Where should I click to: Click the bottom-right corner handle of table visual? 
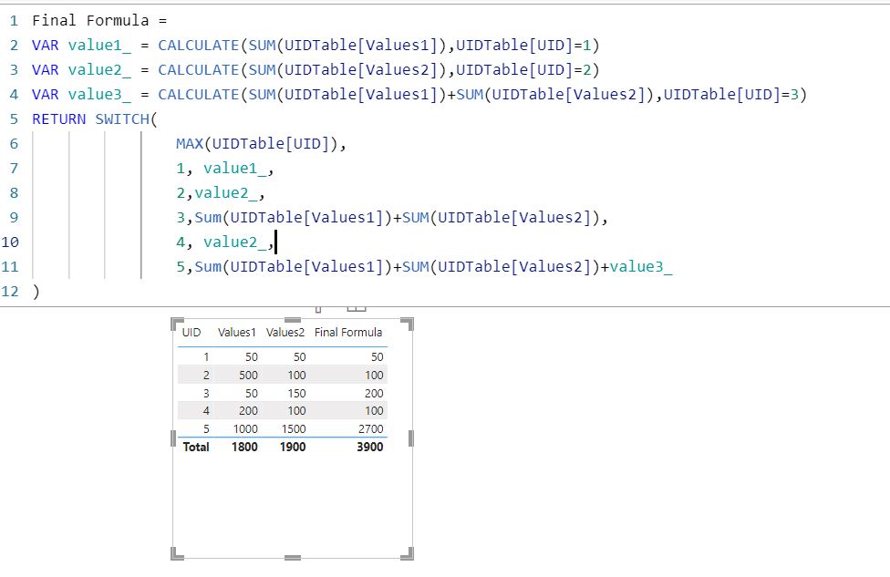(x=407, y=553)
